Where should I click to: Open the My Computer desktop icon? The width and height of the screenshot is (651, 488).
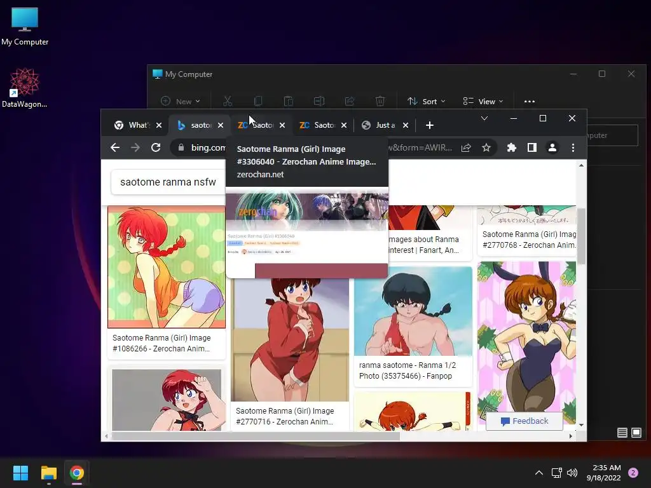click(25, 26)
